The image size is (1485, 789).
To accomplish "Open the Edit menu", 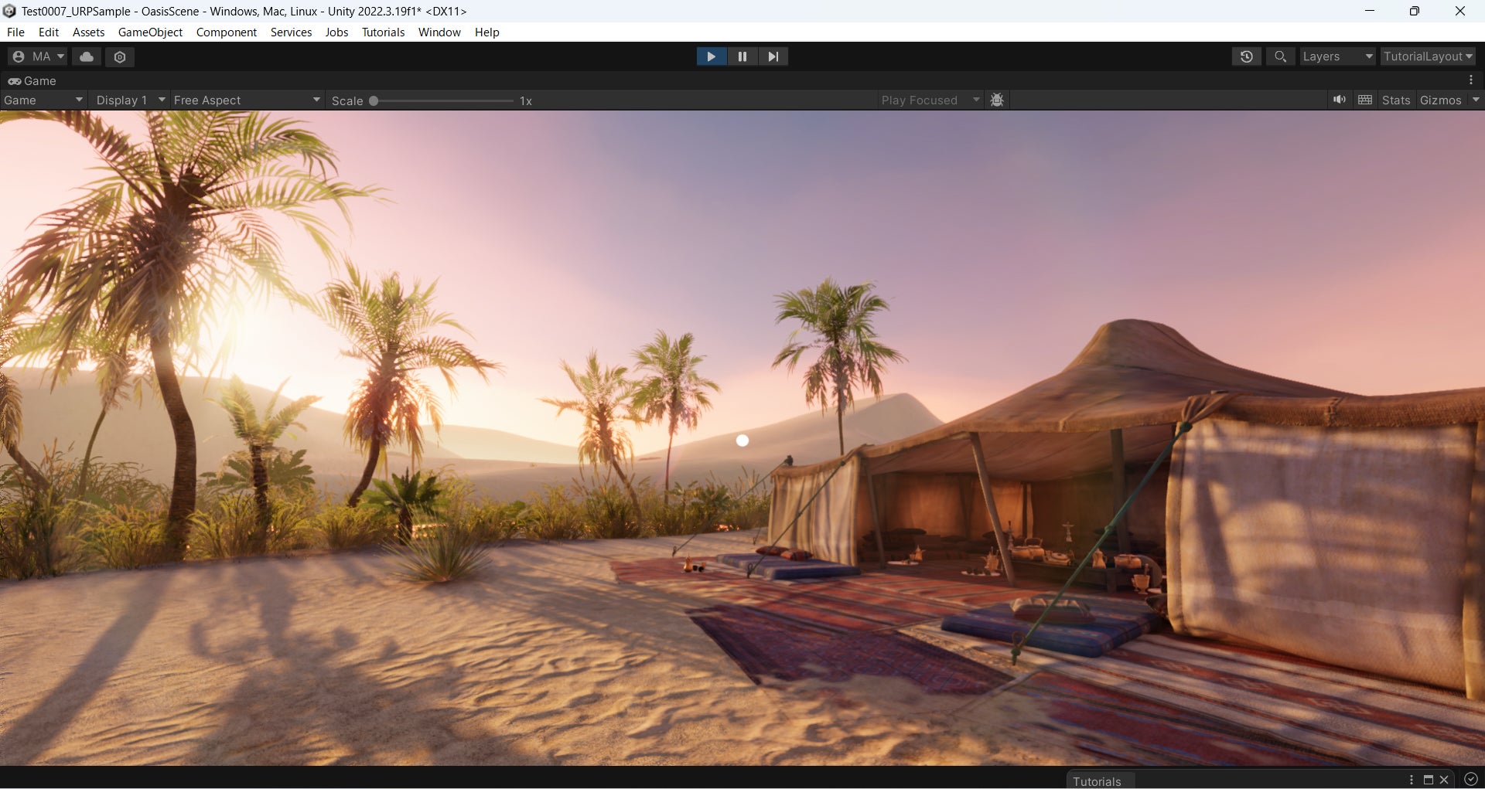I will click(49, 32).
